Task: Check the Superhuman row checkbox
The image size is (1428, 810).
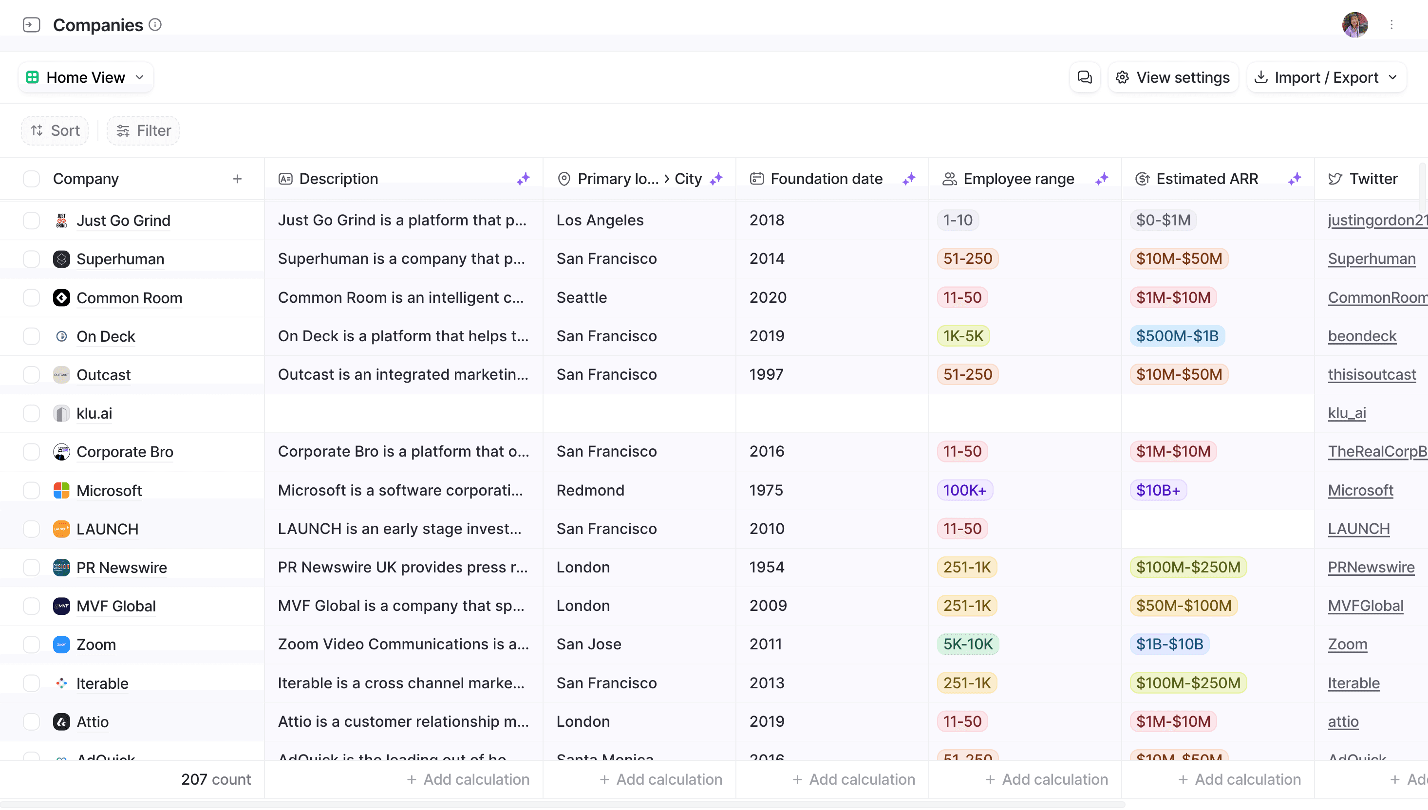Action: pos(31,259)
